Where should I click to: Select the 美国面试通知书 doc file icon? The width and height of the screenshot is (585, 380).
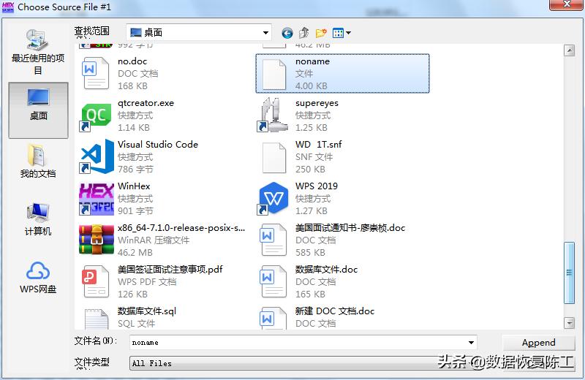[273, 240]
